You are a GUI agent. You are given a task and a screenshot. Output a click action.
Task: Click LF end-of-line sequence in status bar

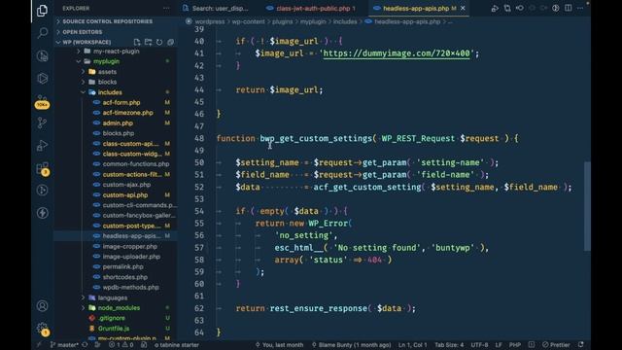[x=499, y=345]
